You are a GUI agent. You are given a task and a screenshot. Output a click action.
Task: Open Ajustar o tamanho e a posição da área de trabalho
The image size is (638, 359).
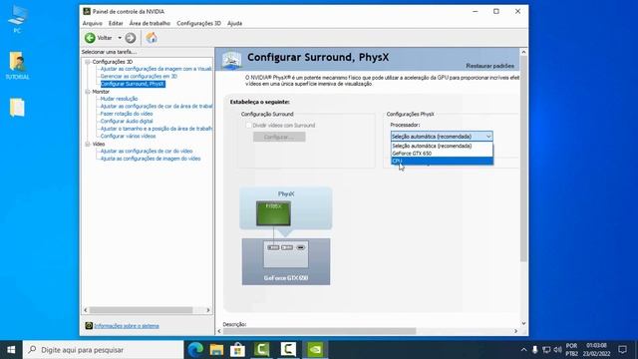coord(157,129)
